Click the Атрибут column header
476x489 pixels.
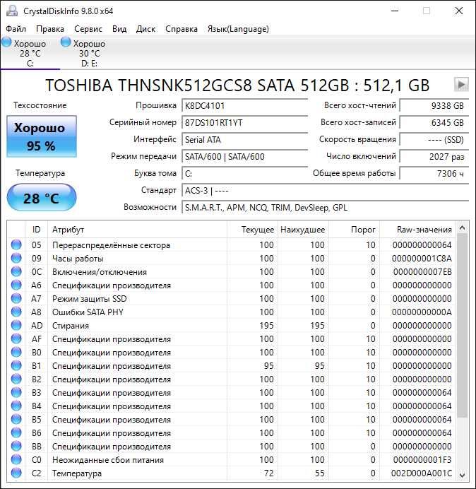[137, 230]
